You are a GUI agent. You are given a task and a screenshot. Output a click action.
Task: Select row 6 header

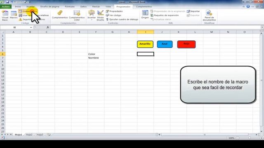(2, 54)
